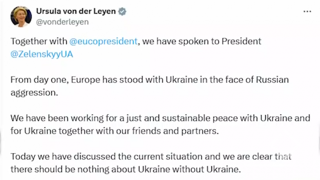Open the @vonderleyen handle link
The width and height of the screenshot is (320, 180).
coord(62,22)
